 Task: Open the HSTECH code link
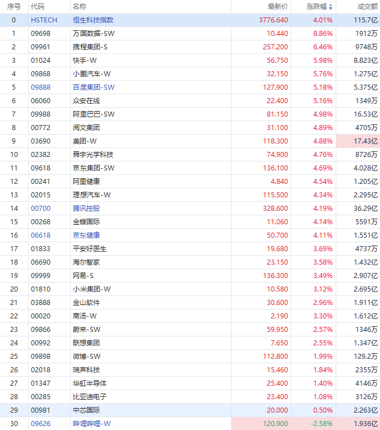(x=44, y=20)
